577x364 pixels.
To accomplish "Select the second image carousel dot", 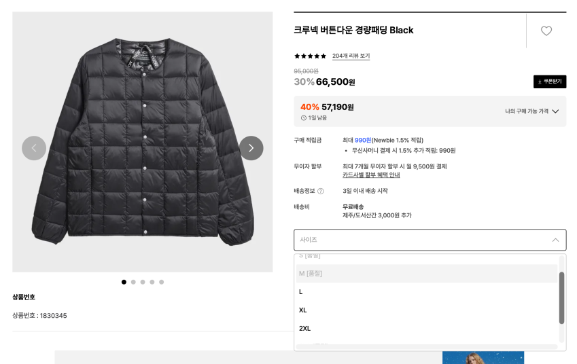I will 133,282.
